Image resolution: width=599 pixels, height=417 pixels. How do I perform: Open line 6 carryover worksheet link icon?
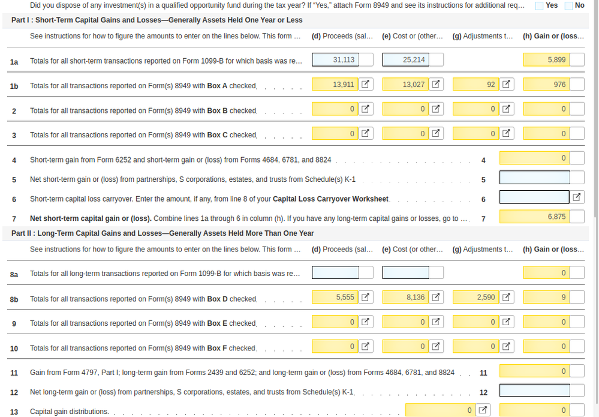[x=577, y=197]
